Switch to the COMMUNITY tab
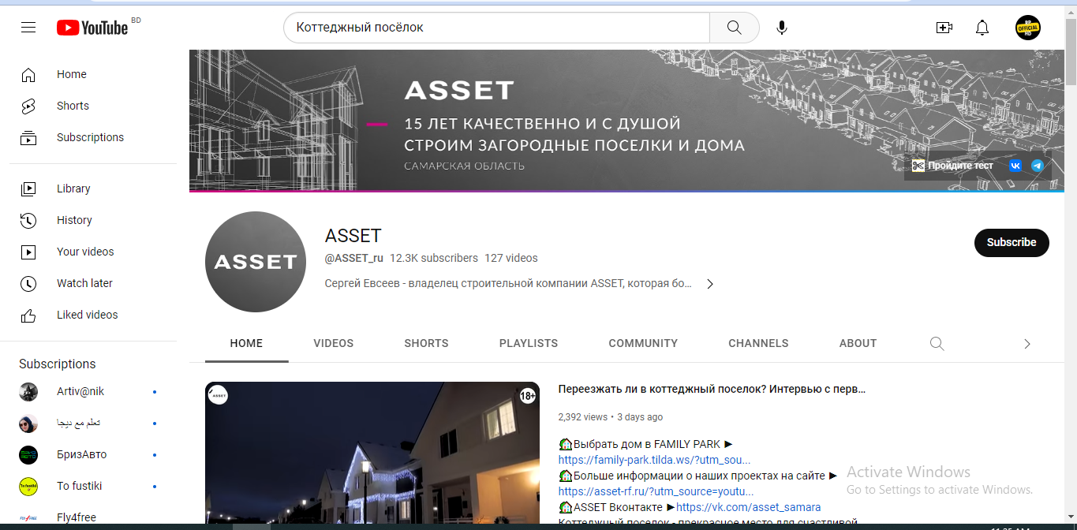 point(643,344)
